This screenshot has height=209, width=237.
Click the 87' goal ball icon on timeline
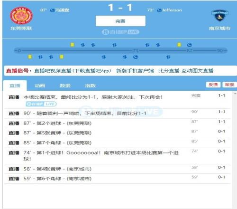[189, 45]
